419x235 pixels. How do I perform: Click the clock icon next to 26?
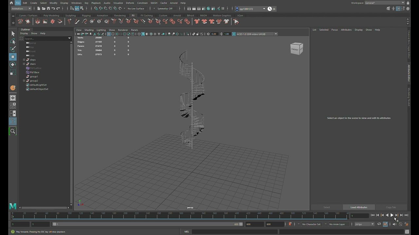(269, 9)
